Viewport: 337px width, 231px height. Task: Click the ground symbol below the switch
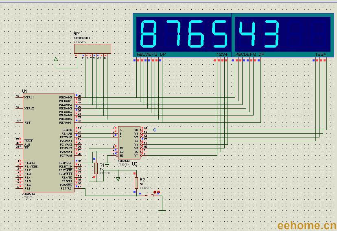[x=162, y=211]
